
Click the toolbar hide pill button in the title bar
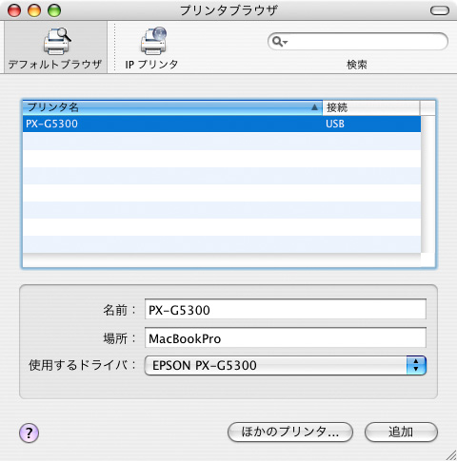tap(440, 10)
